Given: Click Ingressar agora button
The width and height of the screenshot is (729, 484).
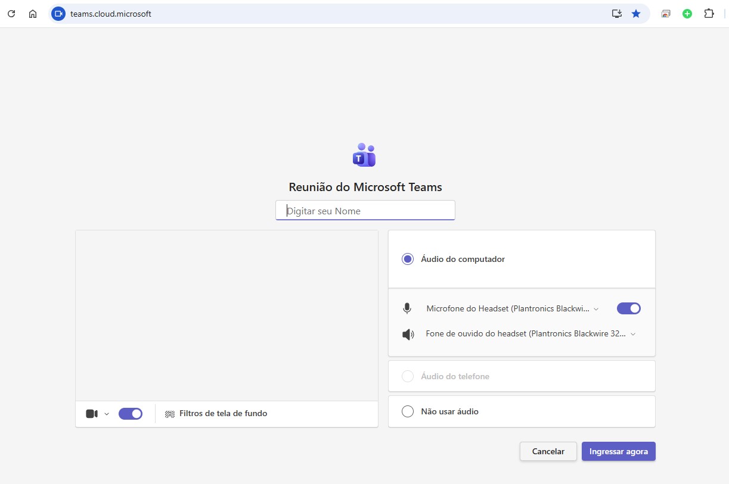Looking at the screenshot, I should pyautogui.click(x=619, y=451).
